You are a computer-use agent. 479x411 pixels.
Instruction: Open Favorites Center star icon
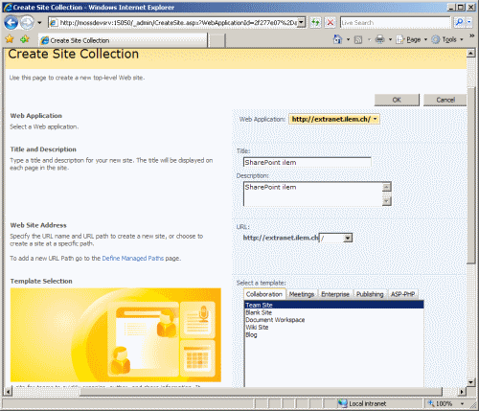pyautogui.click(x=10, y=39)
